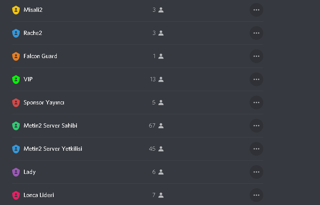Open the three-dot menu for Lady role
This screenshot has width=320, height=205.
tap(256, 172)
